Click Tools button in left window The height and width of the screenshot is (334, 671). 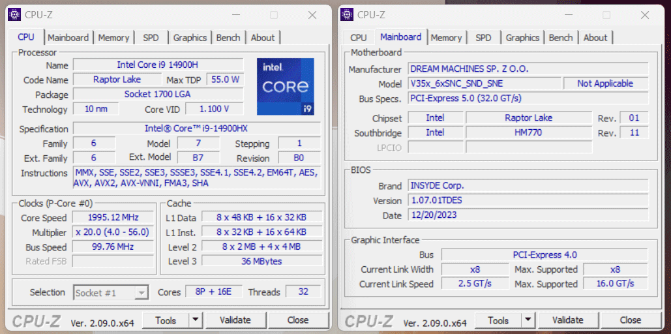pyautogui.click(x=166, y=320)
